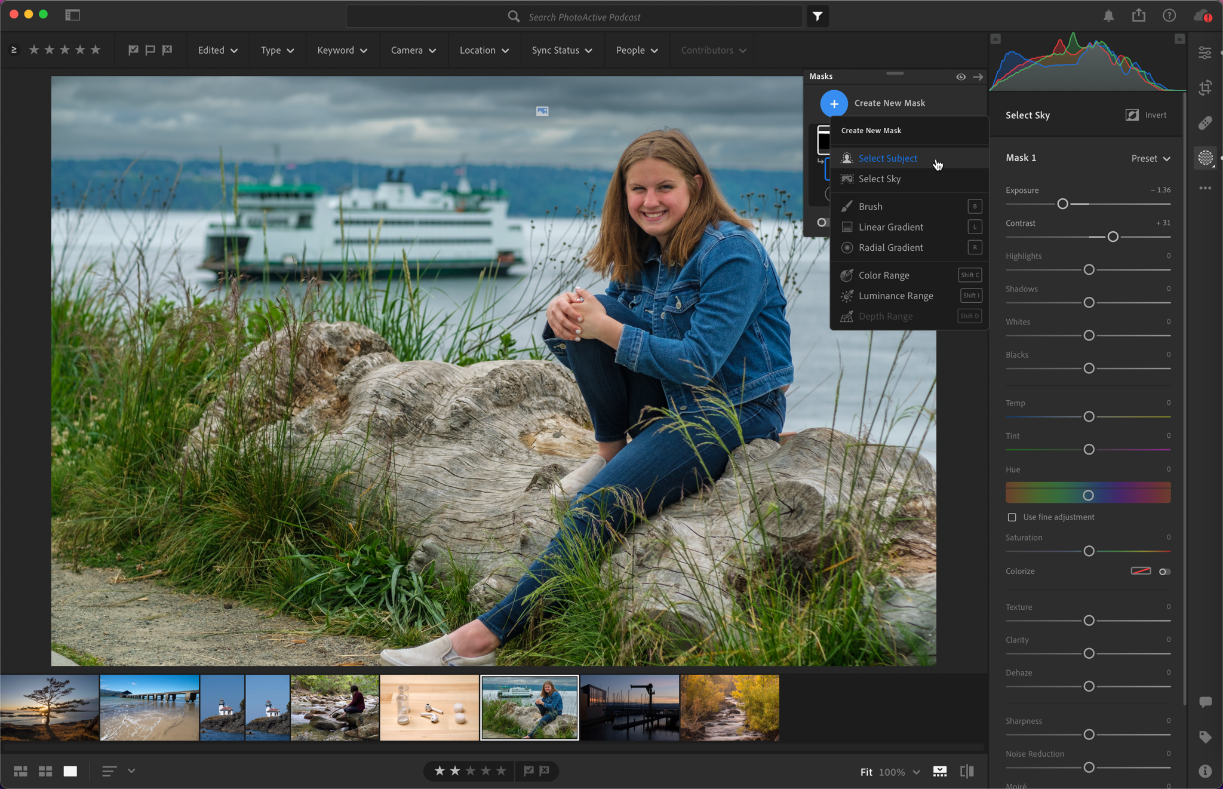Filter by unflagged flag in top bar
The width and height of the screenshot is (1223, 789).
(150, 50)
